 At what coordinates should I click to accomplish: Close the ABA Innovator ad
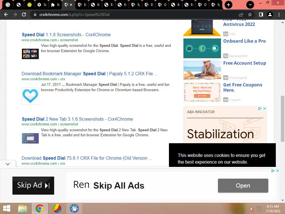pyautogui.click(x=265, y=108)
